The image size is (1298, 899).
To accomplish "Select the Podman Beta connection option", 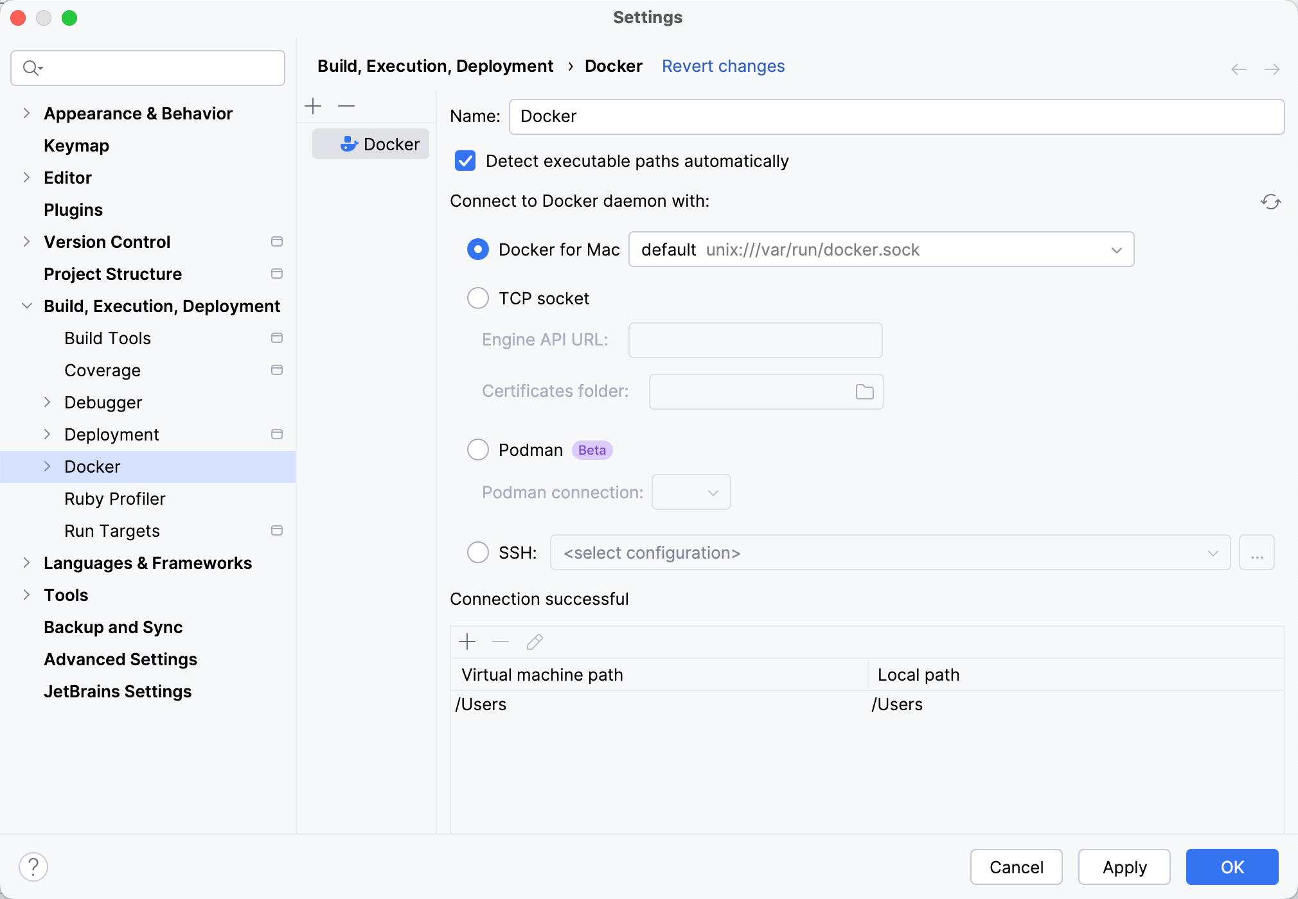I will (x=477, y=449).
